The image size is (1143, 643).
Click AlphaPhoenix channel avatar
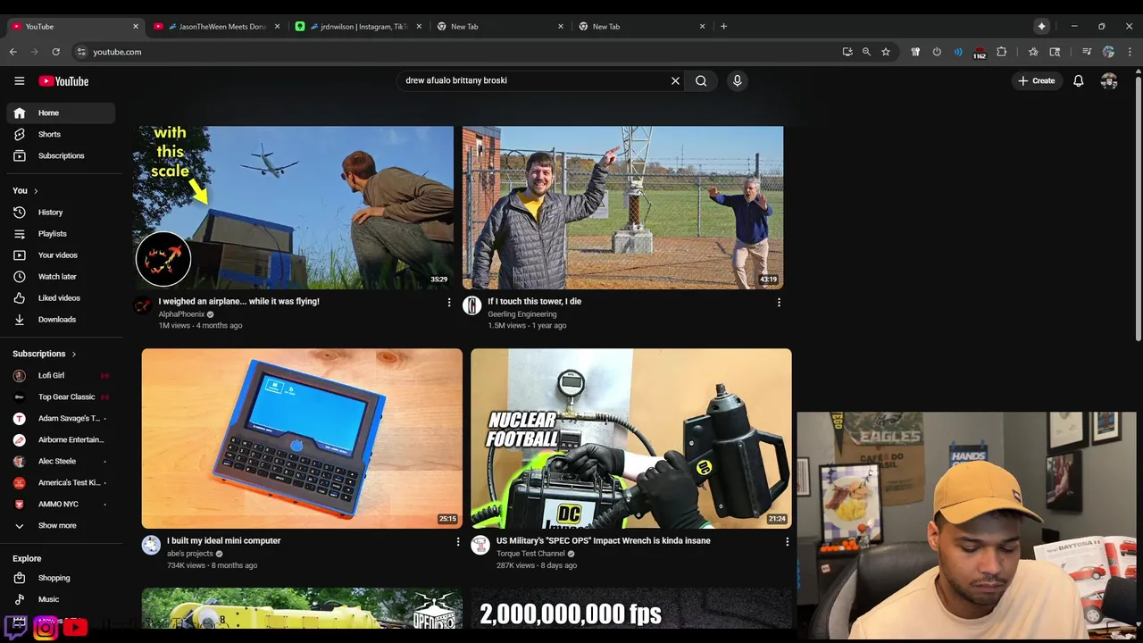pos(143,306)
